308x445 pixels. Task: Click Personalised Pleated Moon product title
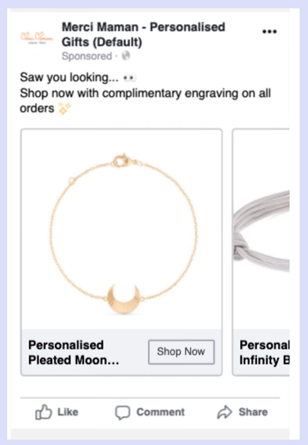(x=74, y=353)
